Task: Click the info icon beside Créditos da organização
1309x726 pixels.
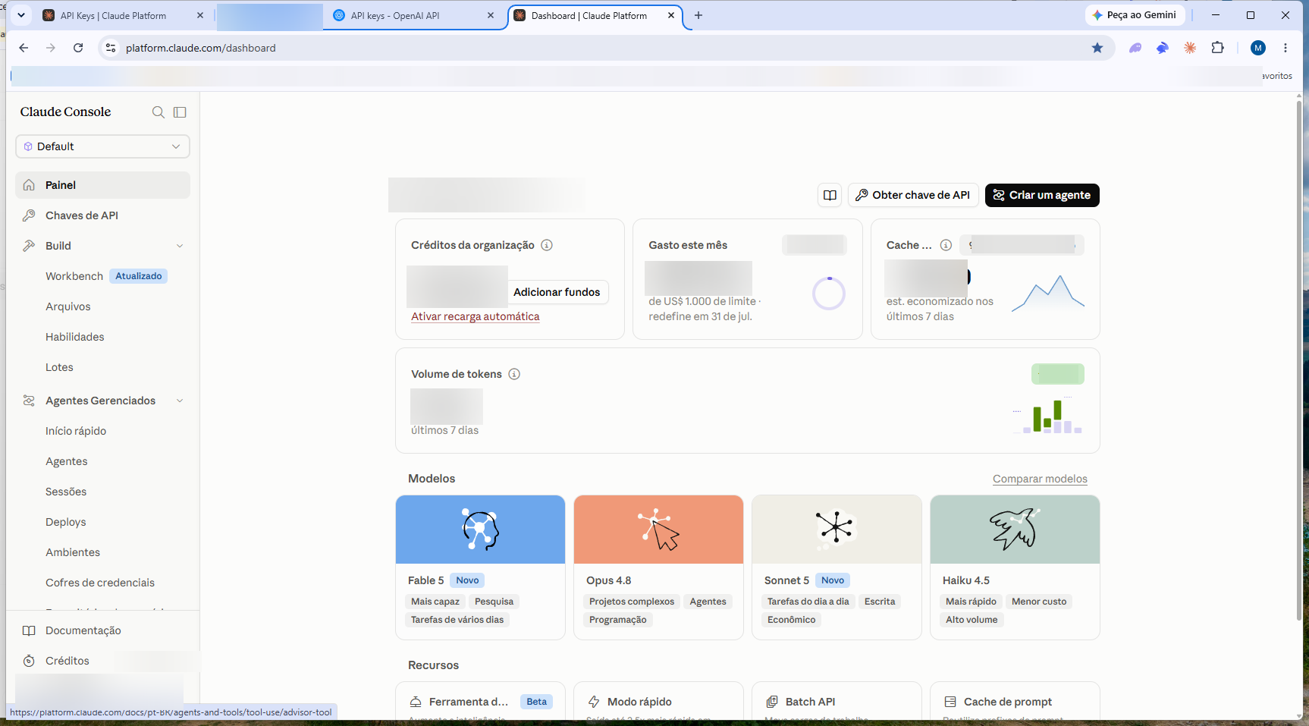Action: (x=547, y=245)
